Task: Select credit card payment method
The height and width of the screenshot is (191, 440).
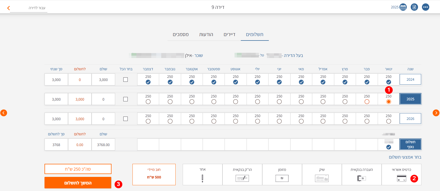Action: coord(401,175)
